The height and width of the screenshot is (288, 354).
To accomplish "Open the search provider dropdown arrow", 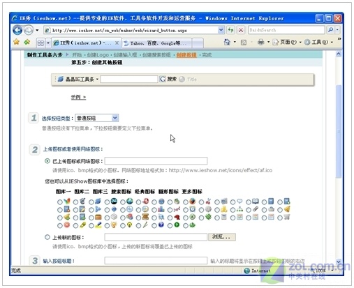I will click(x=337, y=30).
